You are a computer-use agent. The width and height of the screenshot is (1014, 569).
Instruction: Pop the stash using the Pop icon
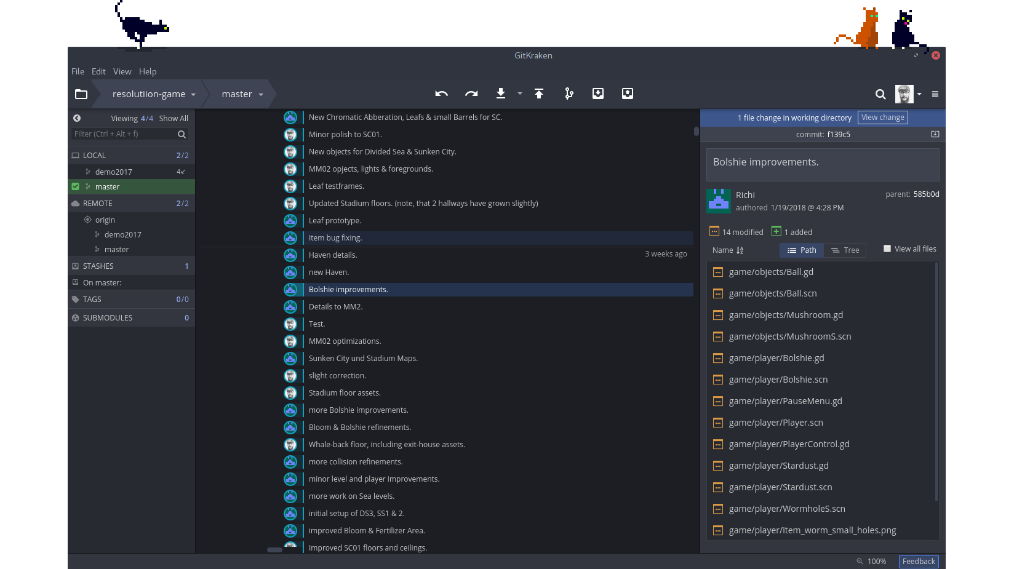[x=628, y=94]
